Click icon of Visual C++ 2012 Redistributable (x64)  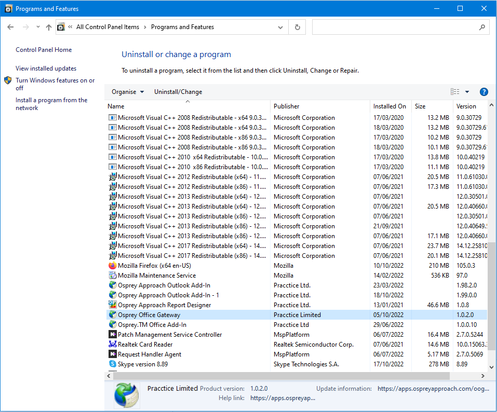coord(112,176)
